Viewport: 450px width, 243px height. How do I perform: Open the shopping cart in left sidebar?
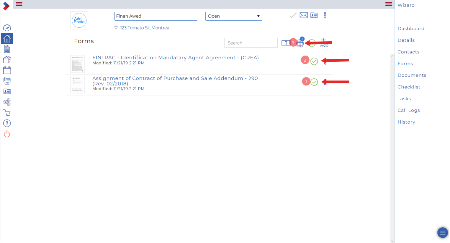tap(7, 113)
